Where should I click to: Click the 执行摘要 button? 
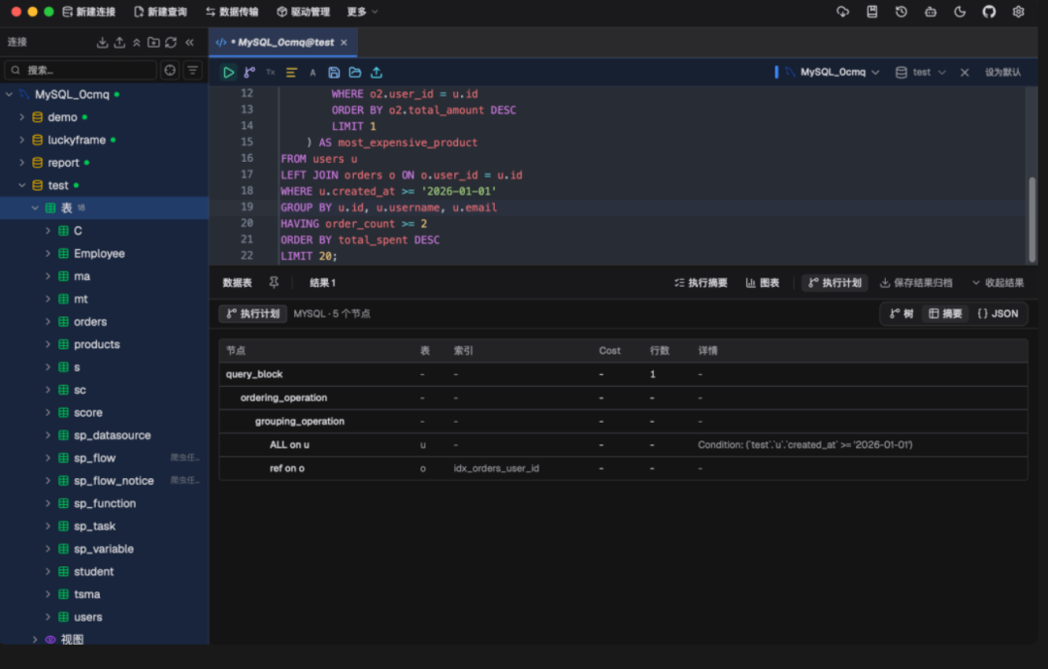[701, 282]
